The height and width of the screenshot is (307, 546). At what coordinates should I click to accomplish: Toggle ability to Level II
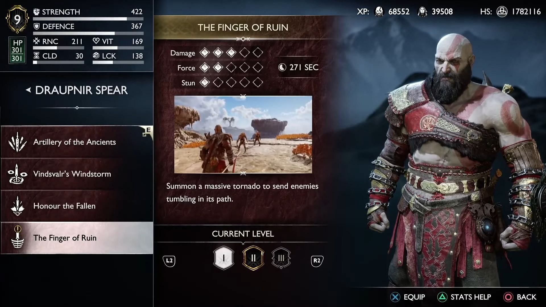[253, 258]
